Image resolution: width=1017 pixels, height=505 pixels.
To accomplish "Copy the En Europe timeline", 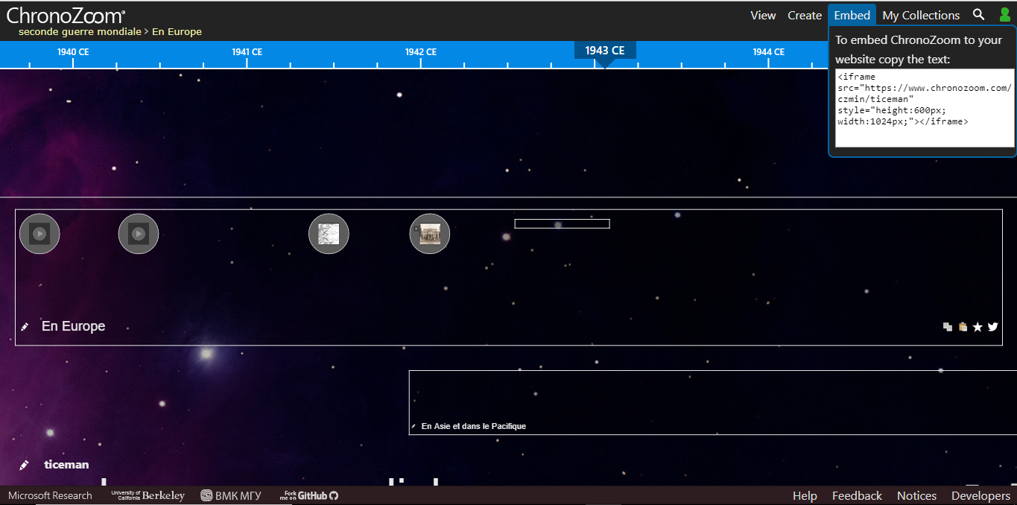I will pyautogui.click(x=948, y=327).
